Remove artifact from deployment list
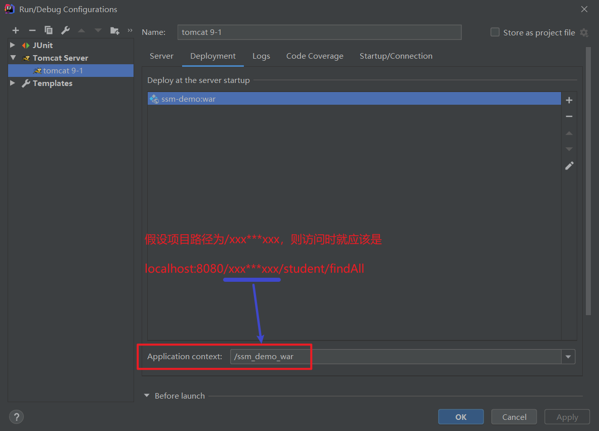The width and height of the screenshot is (599, 431). pyautogui.click(x=569, y=116)
